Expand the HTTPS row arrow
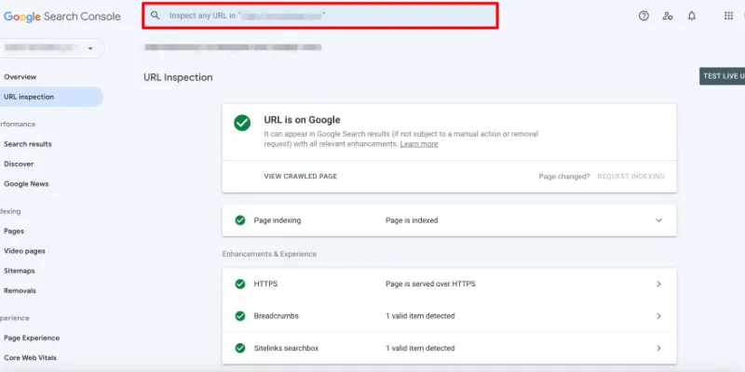Screen dimensions: 745x372 658,284
